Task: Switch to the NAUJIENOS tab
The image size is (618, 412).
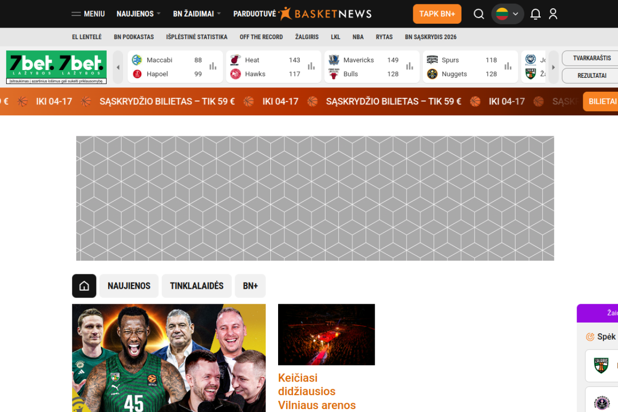Action: (129, 286)
